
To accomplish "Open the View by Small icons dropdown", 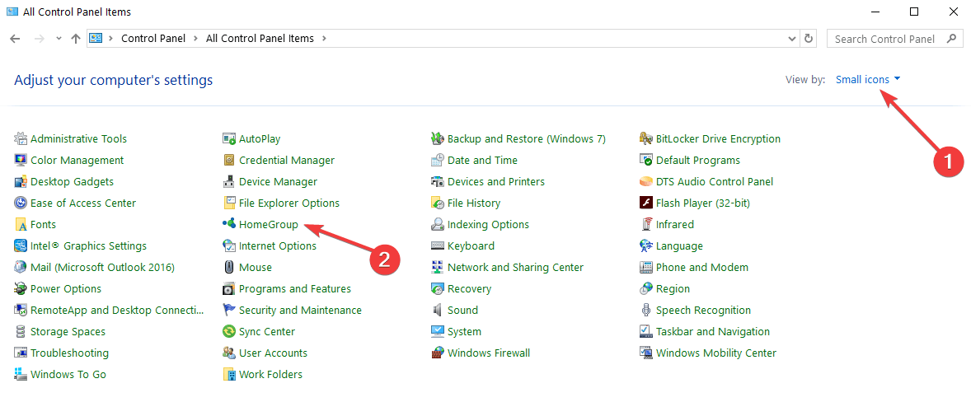I will [x=868, y=79].
